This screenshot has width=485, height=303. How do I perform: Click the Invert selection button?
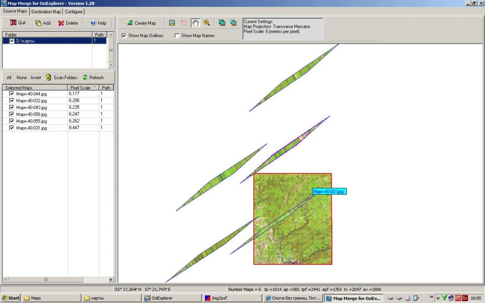point(36,78)
